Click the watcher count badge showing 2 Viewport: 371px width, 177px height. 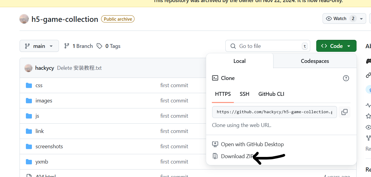tap(353, 19)
